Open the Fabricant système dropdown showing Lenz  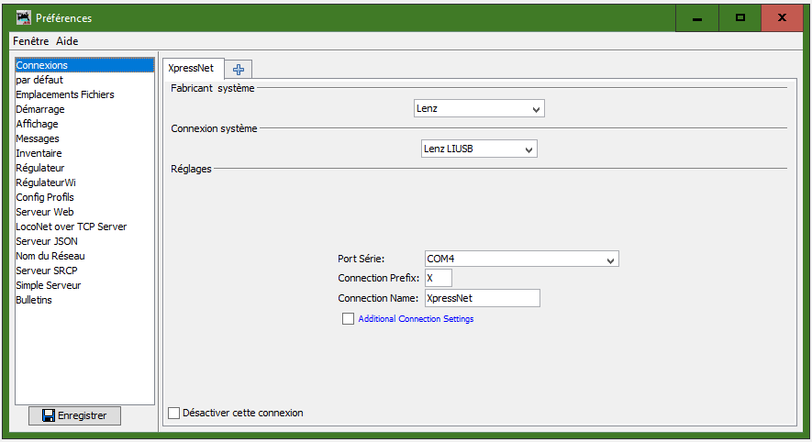coord(479,109)
